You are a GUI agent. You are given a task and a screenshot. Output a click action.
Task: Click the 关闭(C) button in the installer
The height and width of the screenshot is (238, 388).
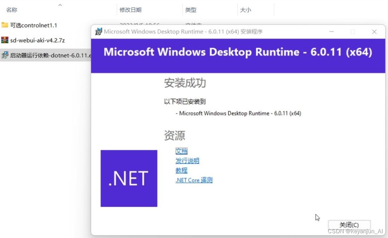click(349, 225)
